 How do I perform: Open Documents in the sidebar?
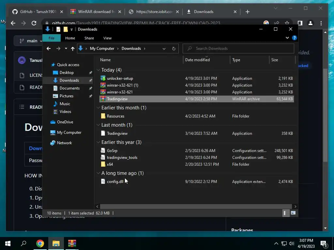point(69,88)
